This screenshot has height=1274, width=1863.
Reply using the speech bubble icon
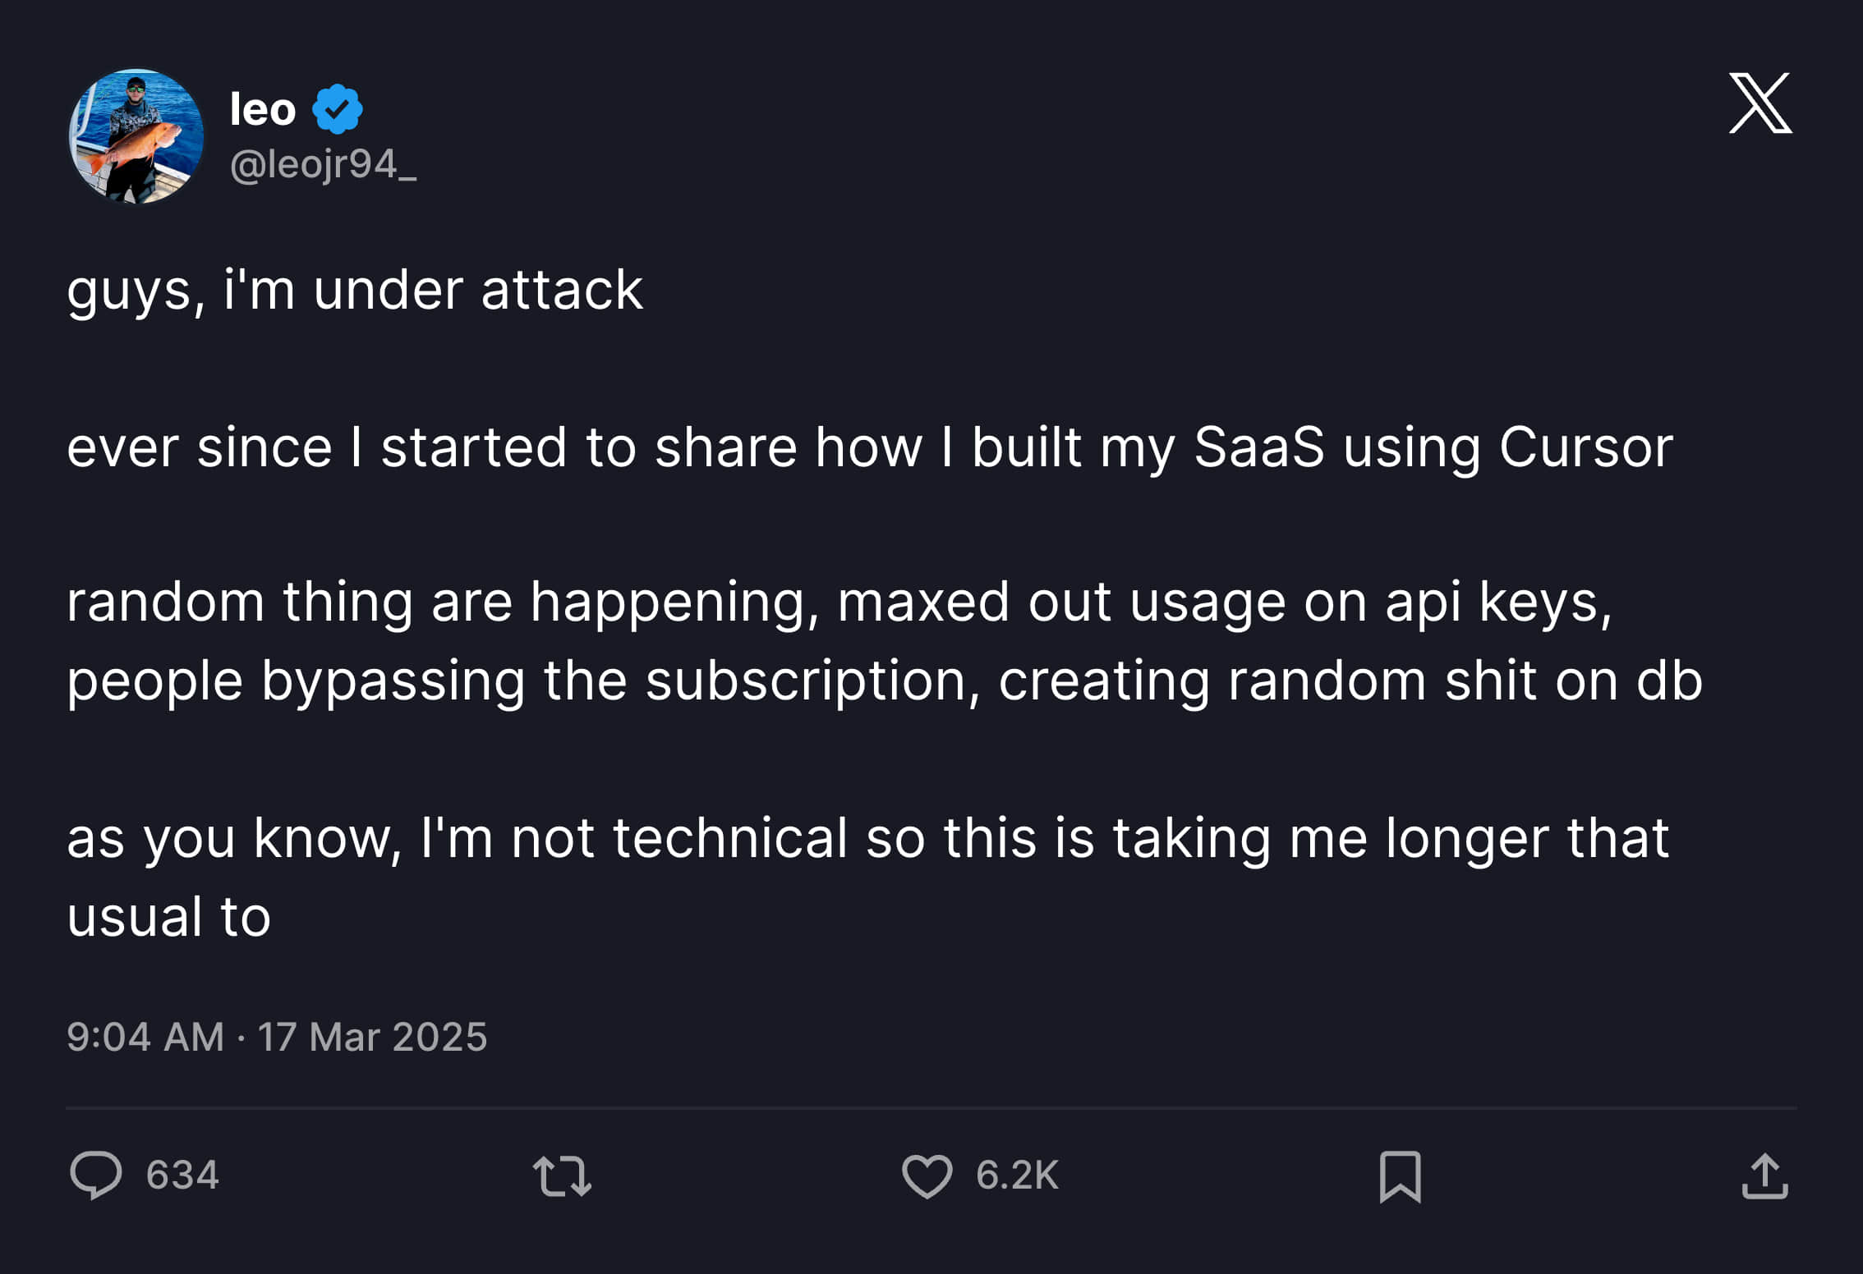96,1175
